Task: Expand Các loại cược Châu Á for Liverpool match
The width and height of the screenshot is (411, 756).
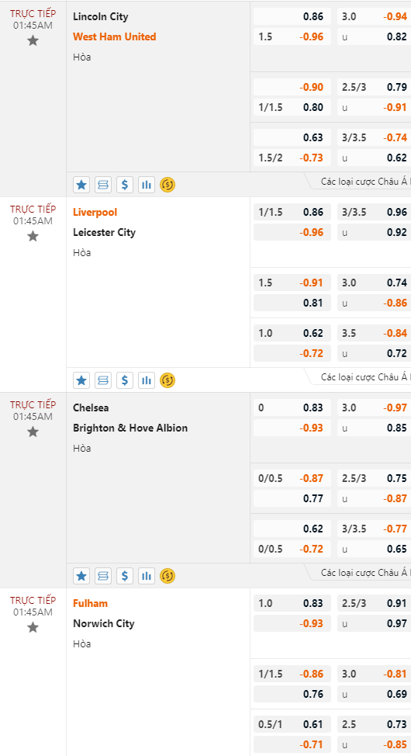Action: pos(365,377)
